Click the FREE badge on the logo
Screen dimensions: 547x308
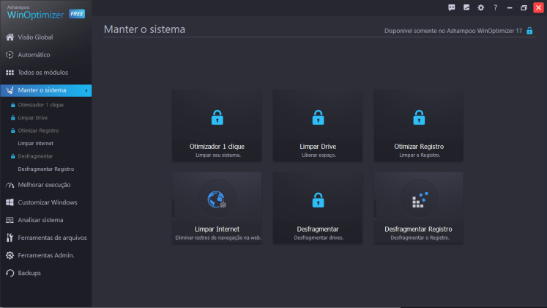click(x=77, y=14)
